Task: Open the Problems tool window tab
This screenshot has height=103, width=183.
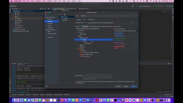Action: (x=21, y=95)
